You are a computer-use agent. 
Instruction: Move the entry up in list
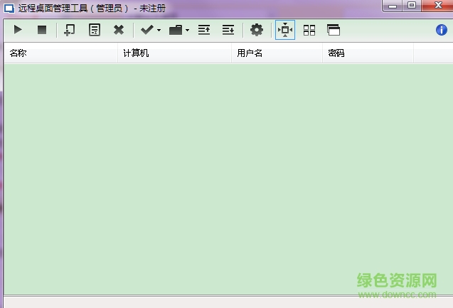204,30
